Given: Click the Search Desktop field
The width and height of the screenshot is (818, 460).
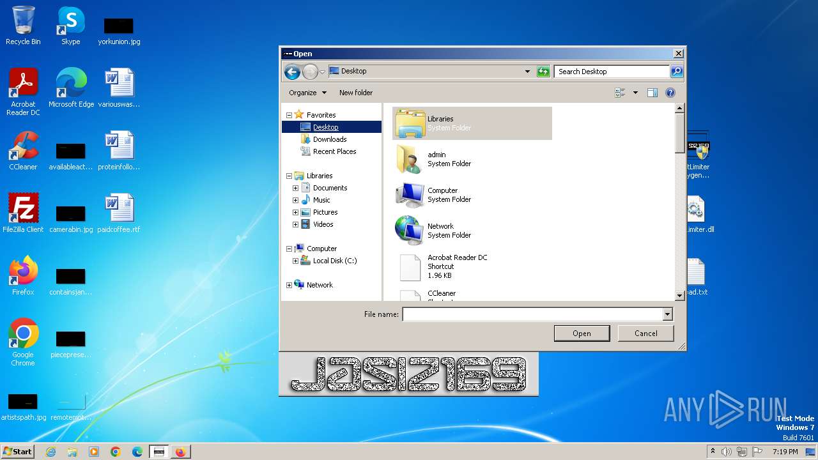Looking at the screenshot, I should 612,72.
